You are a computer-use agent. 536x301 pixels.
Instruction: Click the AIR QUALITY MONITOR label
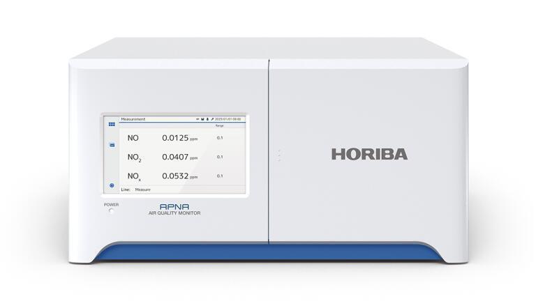[174, 213]
